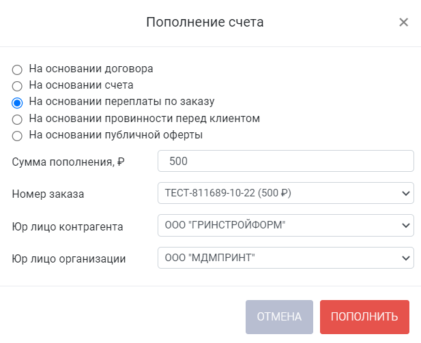Click the Сумма пополнения, ₽ label
421x343 pixels.
(68, 162)
